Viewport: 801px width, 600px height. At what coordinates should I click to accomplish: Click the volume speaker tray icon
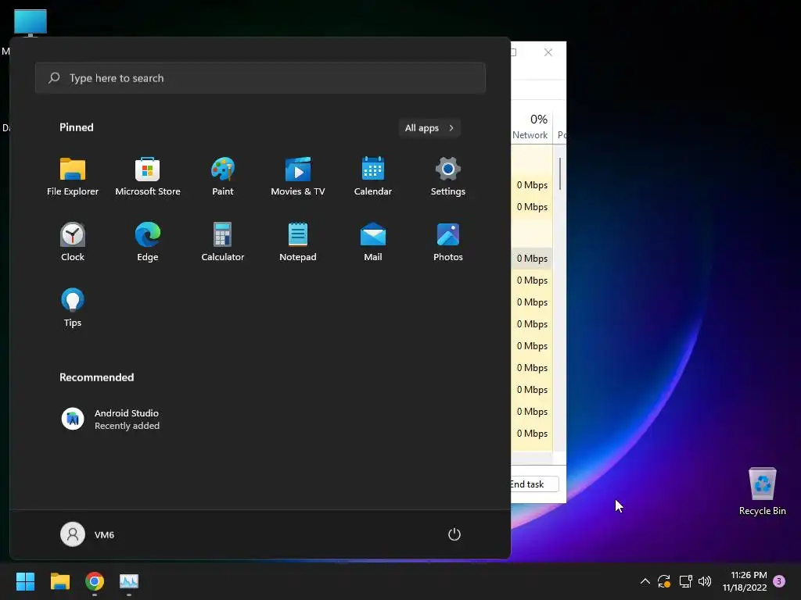point(705,581)
